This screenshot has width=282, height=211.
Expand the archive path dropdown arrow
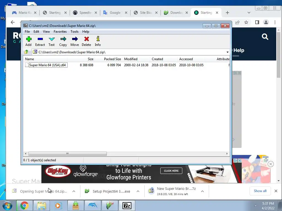tap(227, 52)
